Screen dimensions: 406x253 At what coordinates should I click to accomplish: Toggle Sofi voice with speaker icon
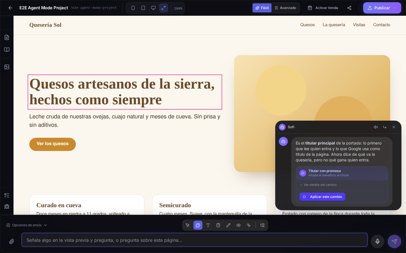click(x=376, y=127)
